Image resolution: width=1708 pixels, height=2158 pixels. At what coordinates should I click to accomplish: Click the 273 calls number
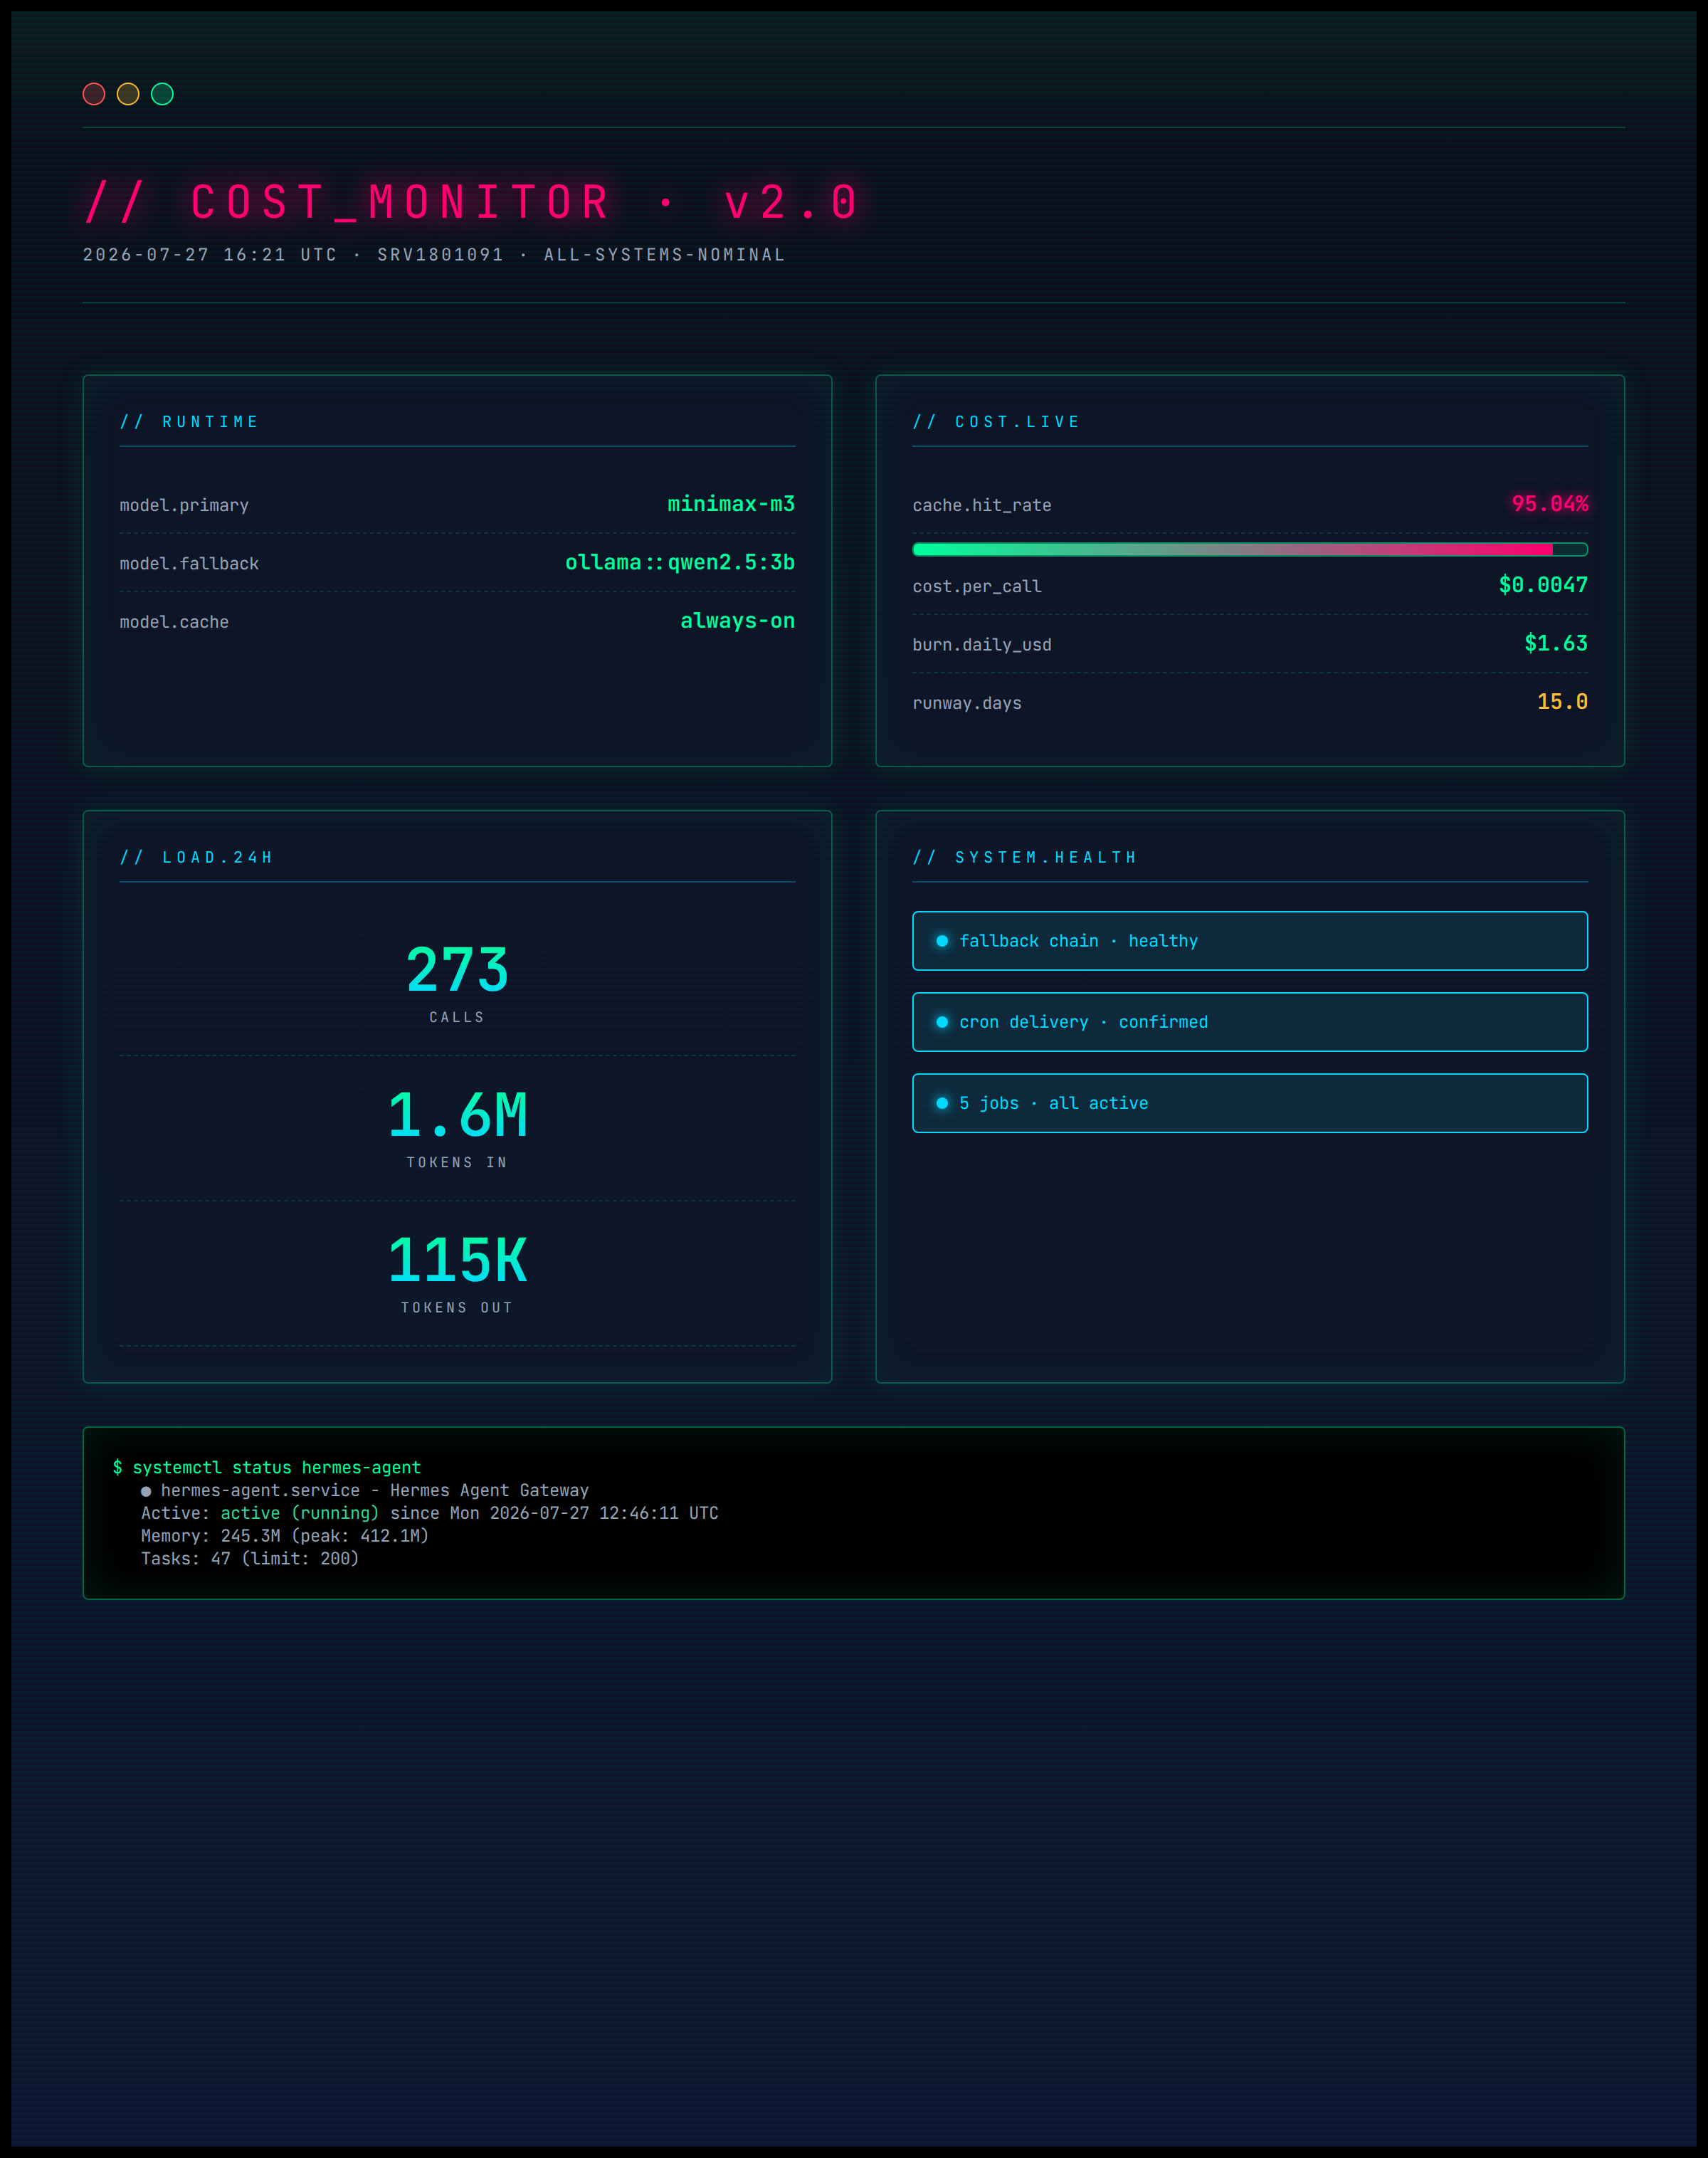(458, 970)
